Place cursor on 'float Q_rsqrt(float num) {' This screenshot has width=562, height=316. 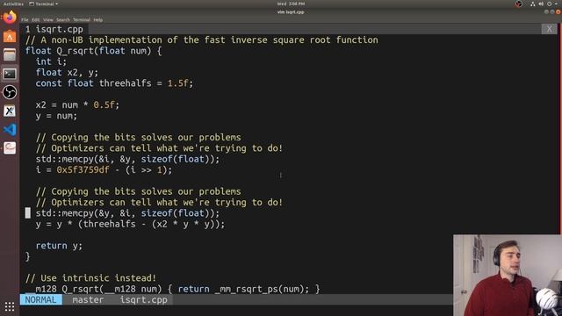click(x=93, y=51)
